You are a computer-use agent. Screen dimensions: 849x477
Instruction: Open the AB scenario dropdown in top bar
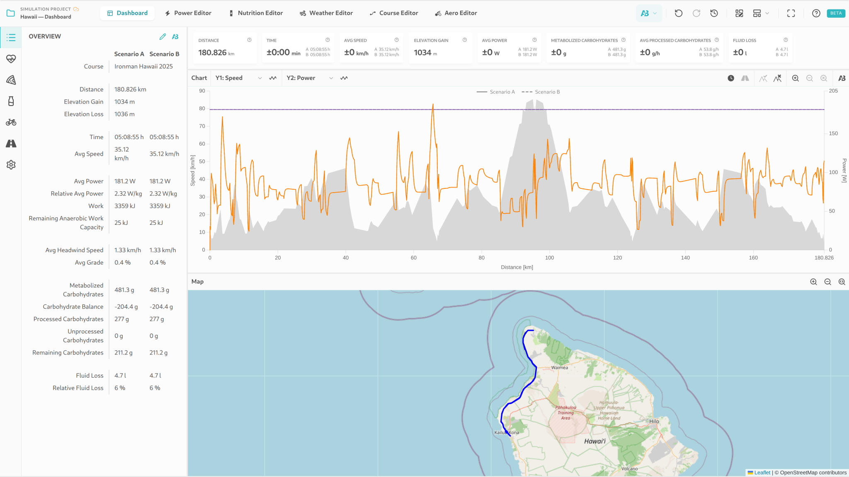[649, 13]
